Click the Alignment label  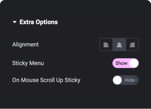[x=25, y=45]
